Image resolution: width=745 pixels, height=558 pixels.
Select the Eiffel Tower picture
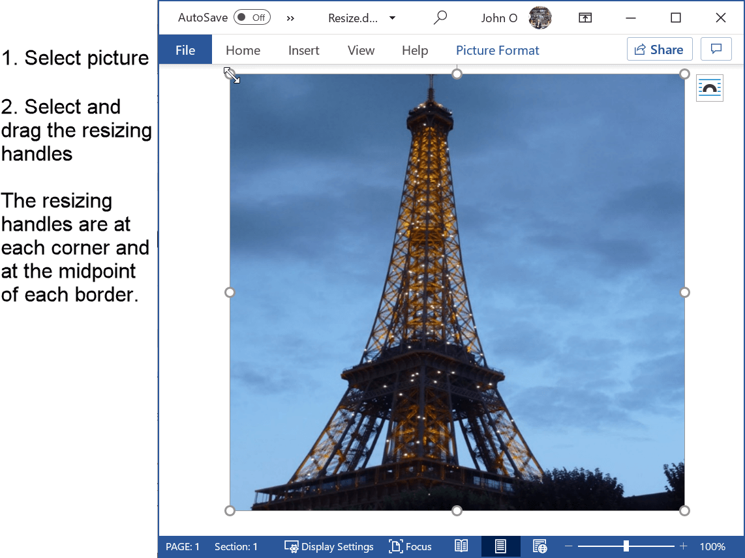(x=457, y=293)
